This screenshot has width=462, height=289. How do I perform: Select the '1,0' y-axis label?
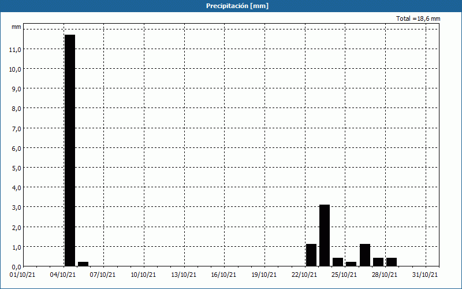(17, 247)
